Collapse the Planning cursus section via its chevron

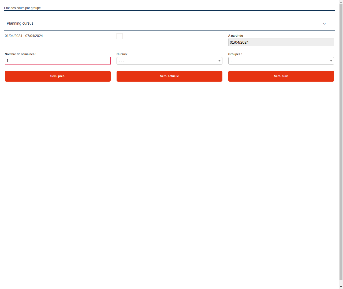tap(324, 24)
